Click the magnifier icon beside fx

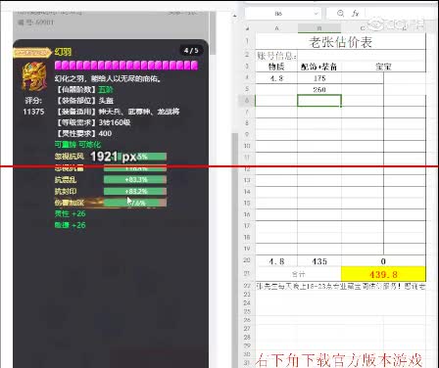click(x=341, y=14)
